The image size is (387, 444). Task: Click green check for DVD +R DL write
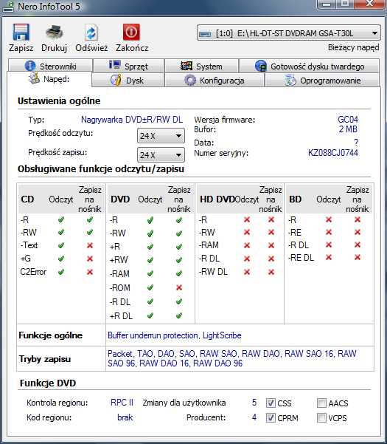[x=179, y=315]
